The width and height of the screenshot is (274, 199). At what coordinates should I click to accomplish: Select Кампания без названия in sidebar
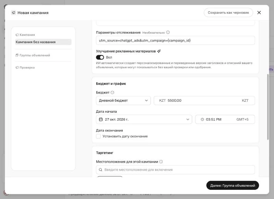(x=43, y=42)
